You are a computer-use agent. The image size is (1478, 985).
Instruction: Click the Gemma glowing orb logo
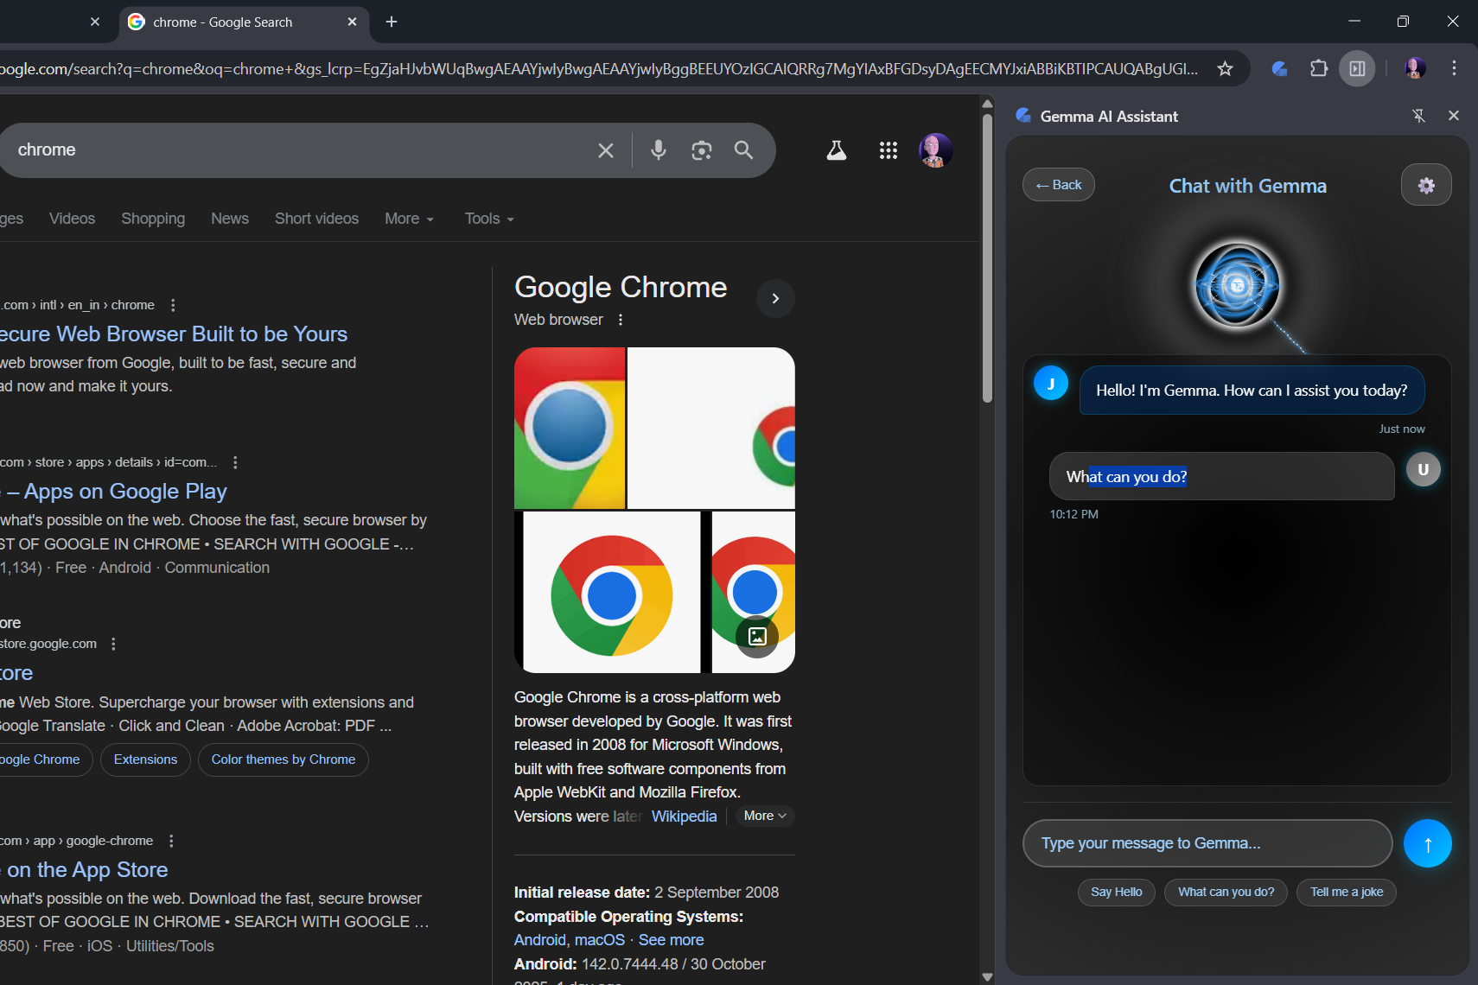1237,285
